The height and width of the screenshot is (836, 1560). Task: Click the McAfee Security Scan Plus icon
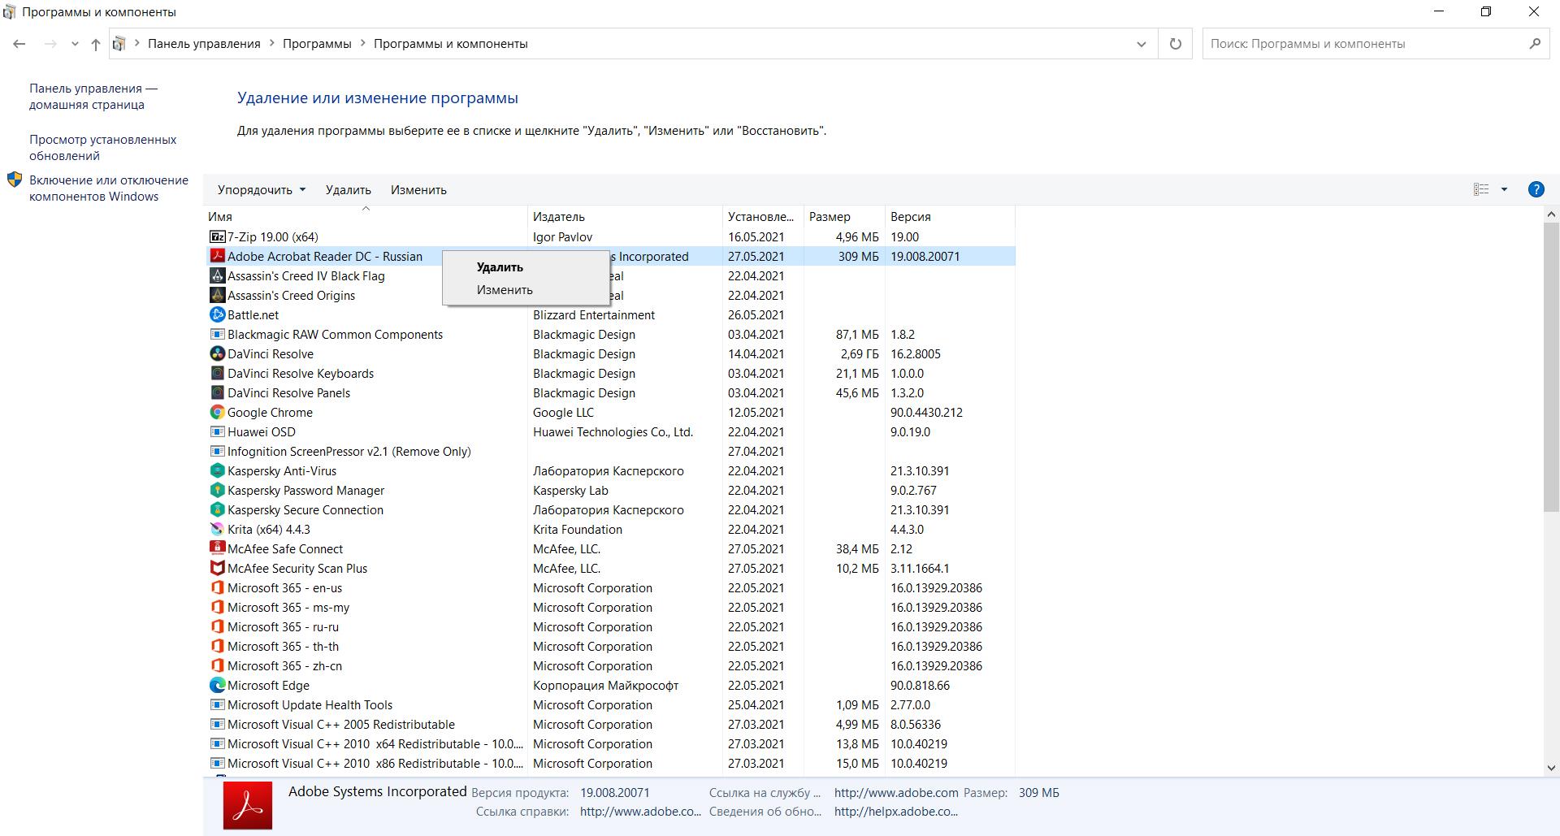pyautogui.click(x=217, y=568)
